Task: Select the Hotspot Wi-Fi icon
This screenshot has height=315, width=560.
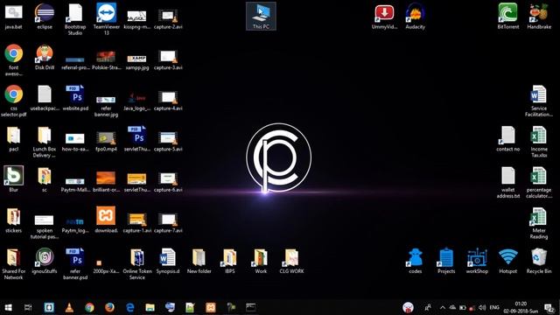Action: 507,261
